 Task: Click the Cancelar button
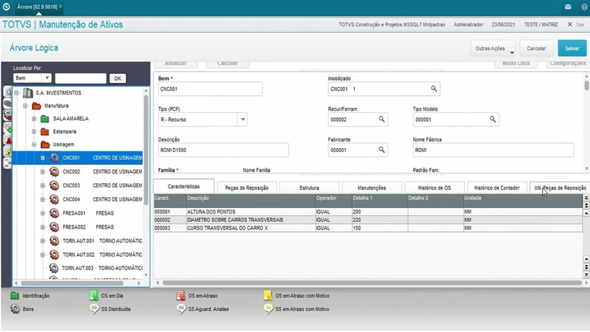click(536, 48)
